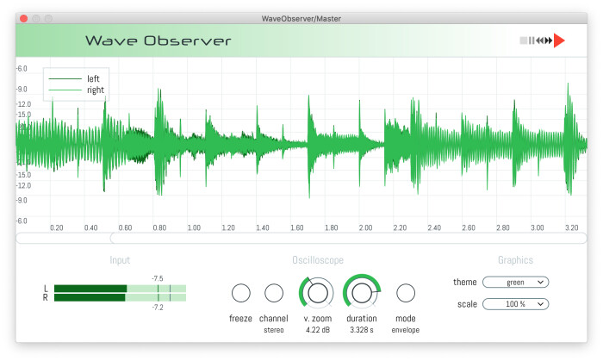Toggle the stereo channel button

point(274,293)
